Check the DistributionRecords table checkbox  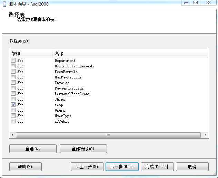(13, 66)
